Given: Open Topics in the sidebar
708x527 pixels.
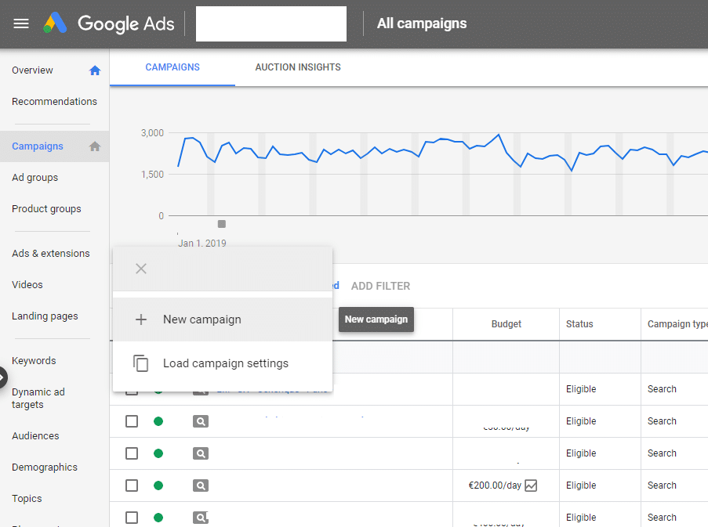Looking at the screenshot, I should coord(27,499).
